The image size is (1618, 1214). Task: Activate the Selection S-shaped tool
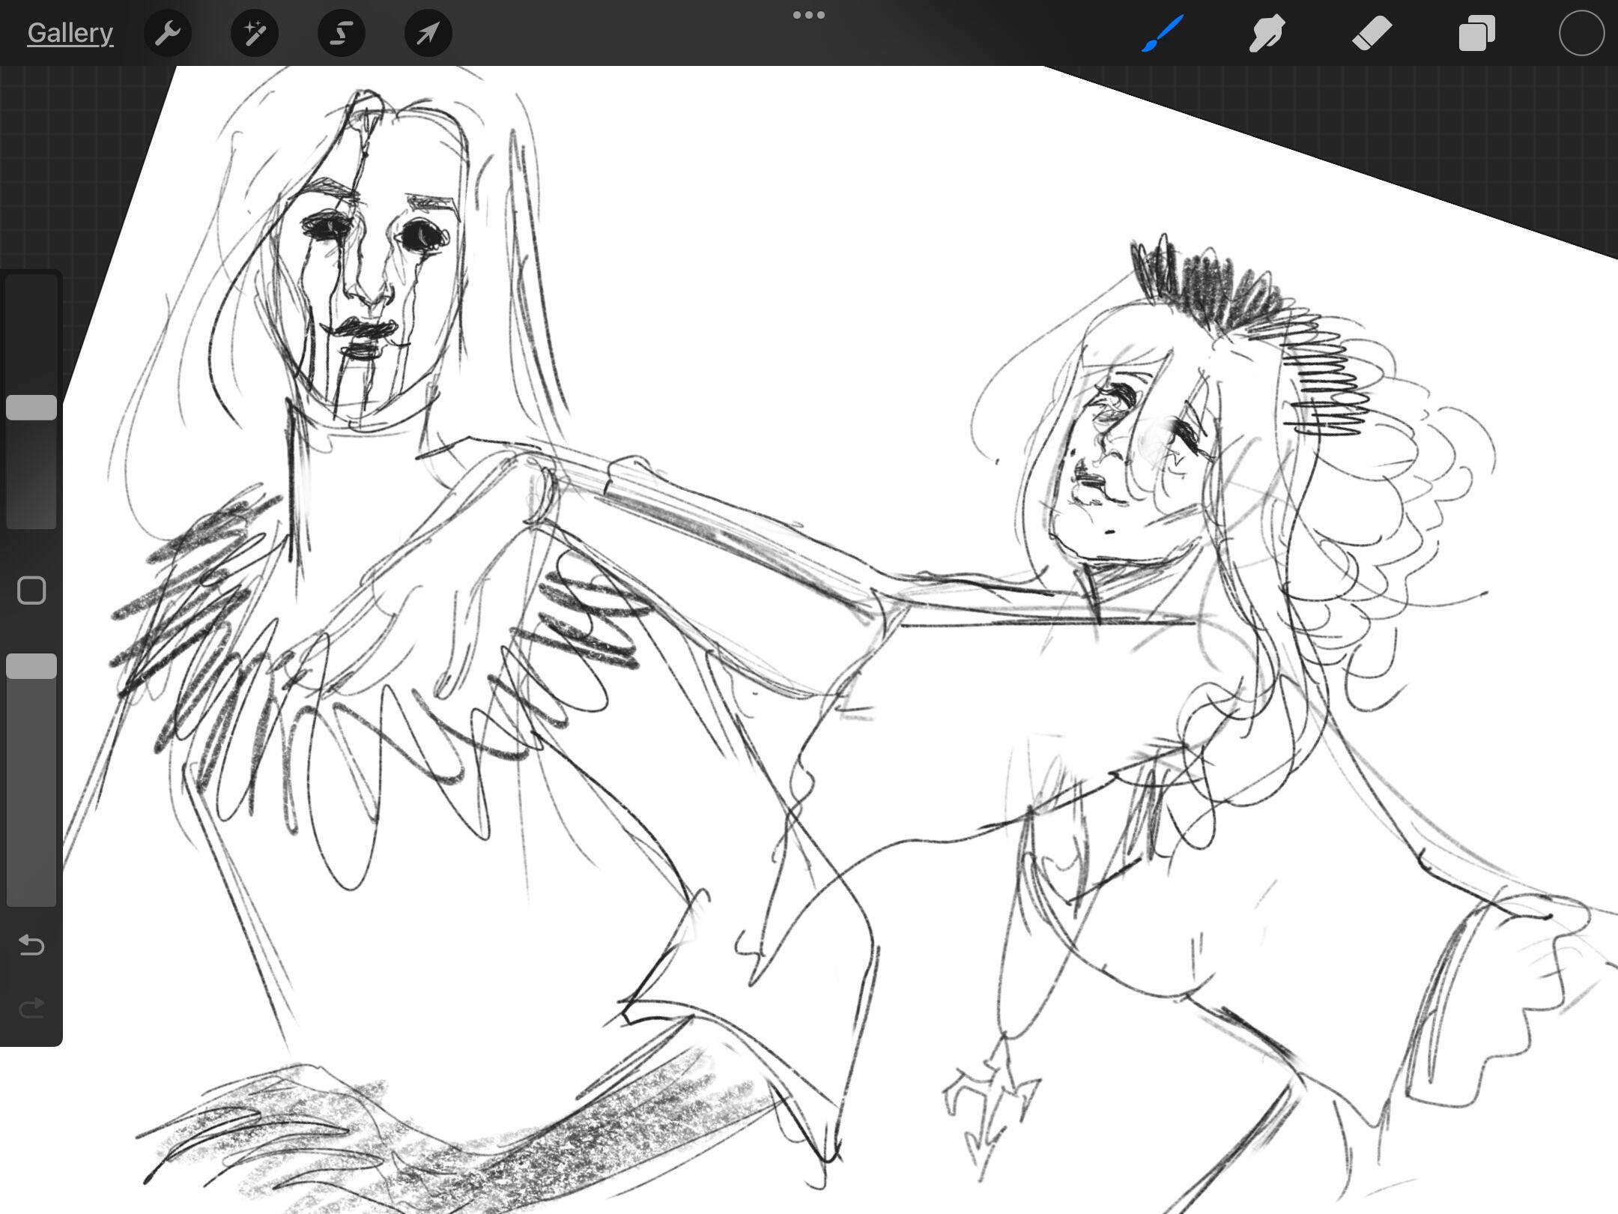click(342, 33)
